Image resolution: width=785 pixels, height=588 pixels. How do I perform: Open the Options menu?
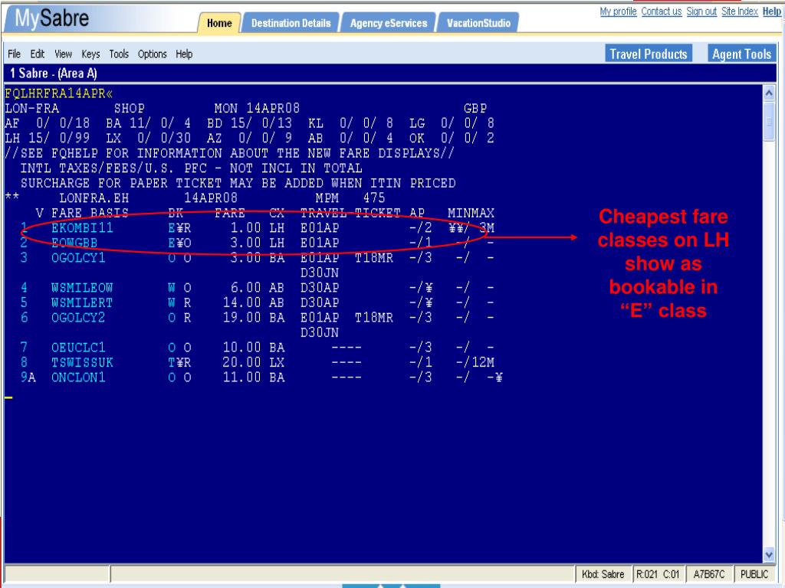click(153, 54)
